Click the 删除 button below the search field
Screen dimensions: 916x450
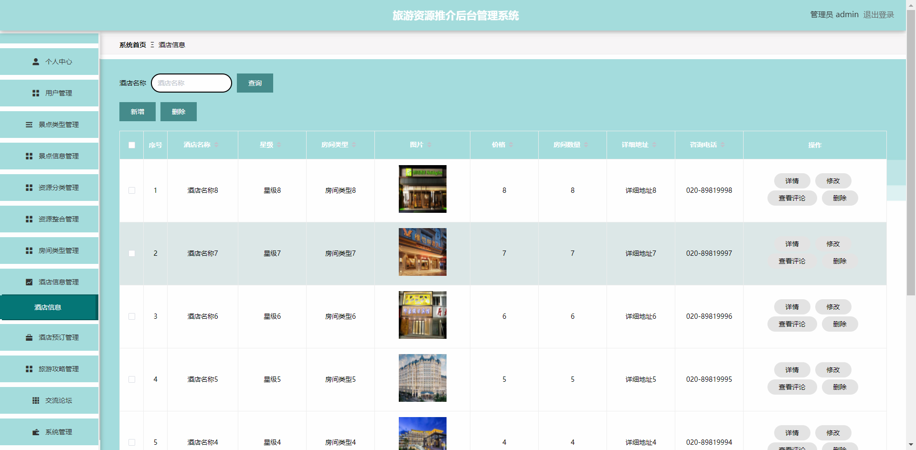pyautogui.click(x=179, y=112)
